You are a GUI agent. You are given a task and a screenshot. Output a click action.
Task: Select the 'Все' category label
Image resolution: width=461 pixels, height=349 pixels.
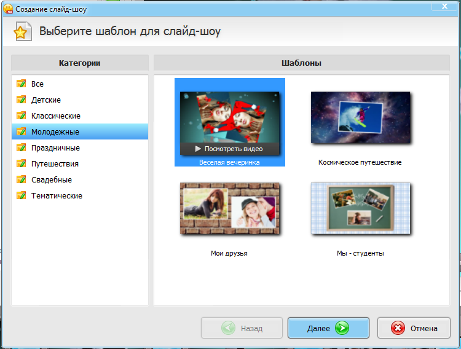(37, 84)
